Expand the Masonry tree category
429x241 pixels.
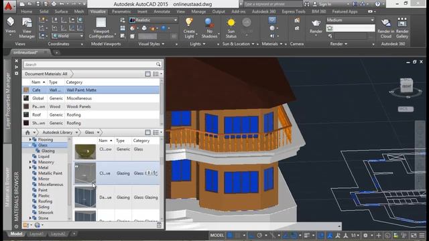point(30,162)
